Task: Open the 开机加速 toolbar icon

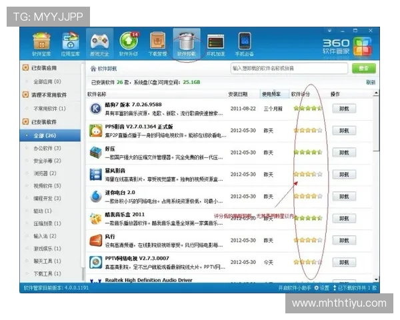Action: [x=215, y=45]
